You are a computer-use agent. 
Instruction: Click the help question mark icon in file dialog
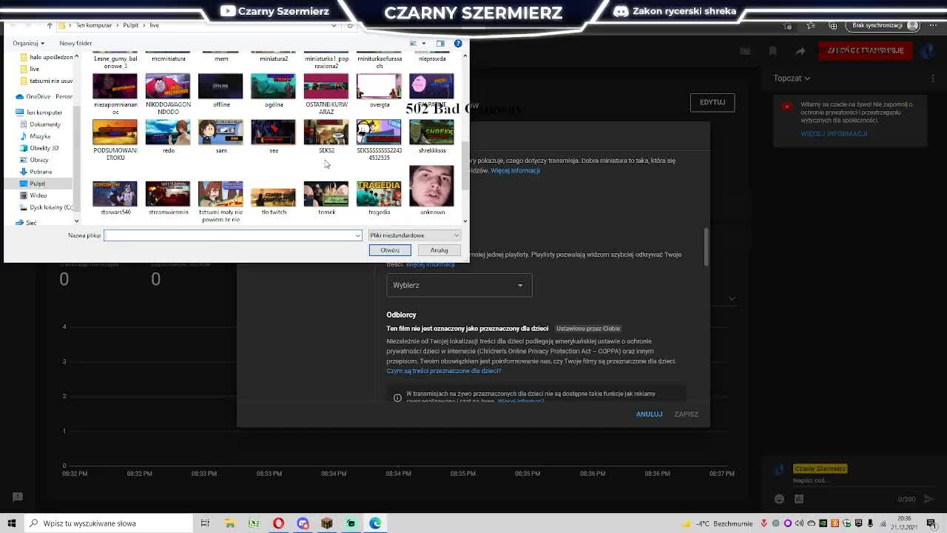pyautogui.click(x=458, y=43)
